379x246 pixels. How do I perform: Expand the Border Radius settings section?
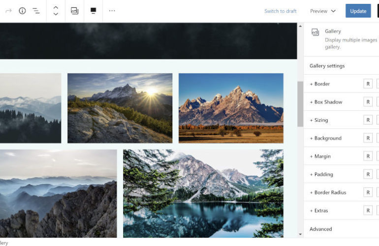[x=328, y=192]
